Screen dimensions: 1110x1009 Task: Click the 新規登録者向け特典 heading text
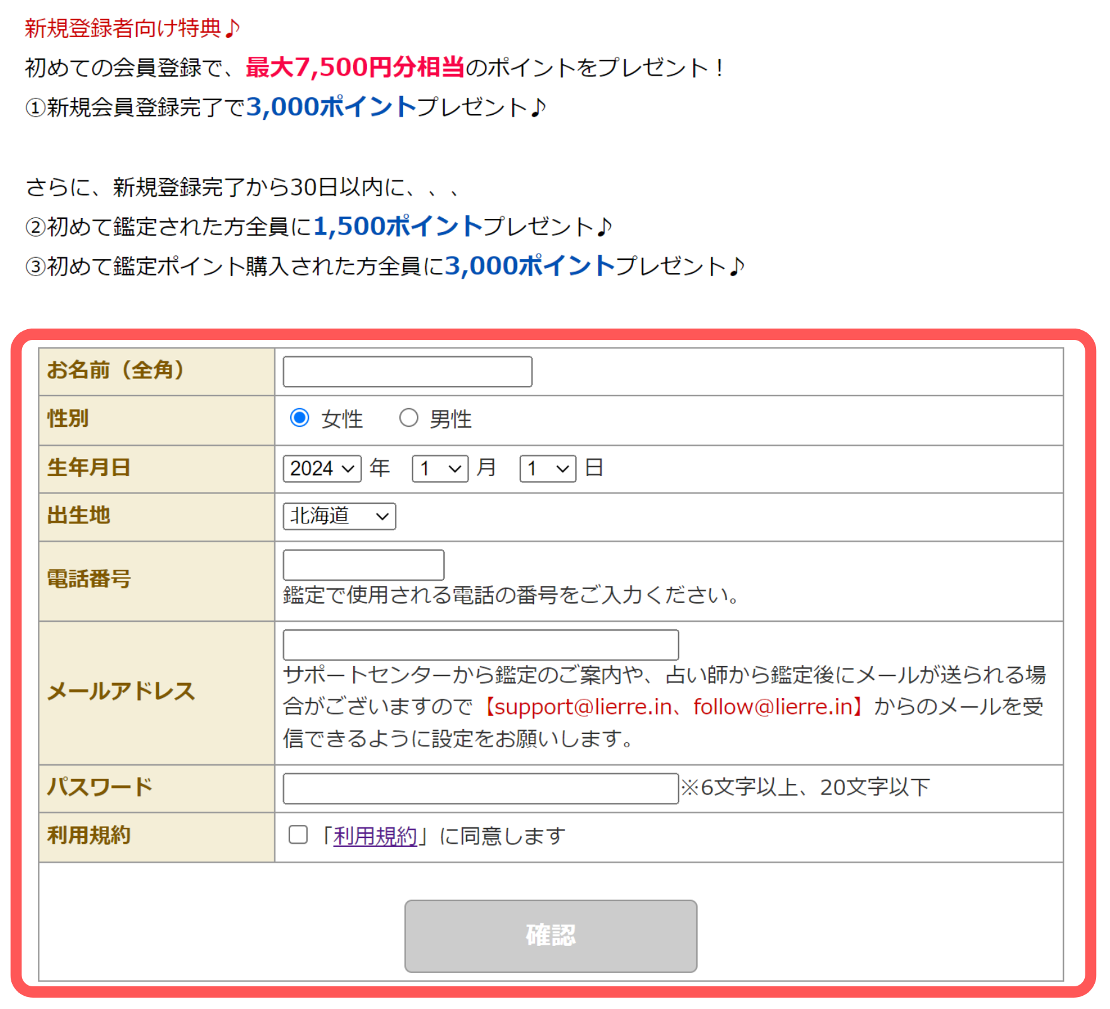pos(124,28)
